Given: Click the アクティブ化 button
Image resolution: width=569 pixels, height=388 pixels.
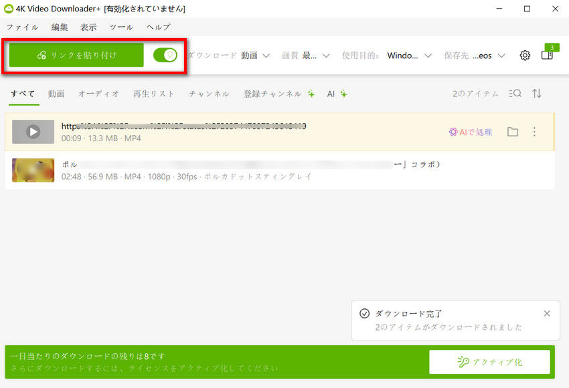Looking at the screenshot, I should [x=489, y=361].
